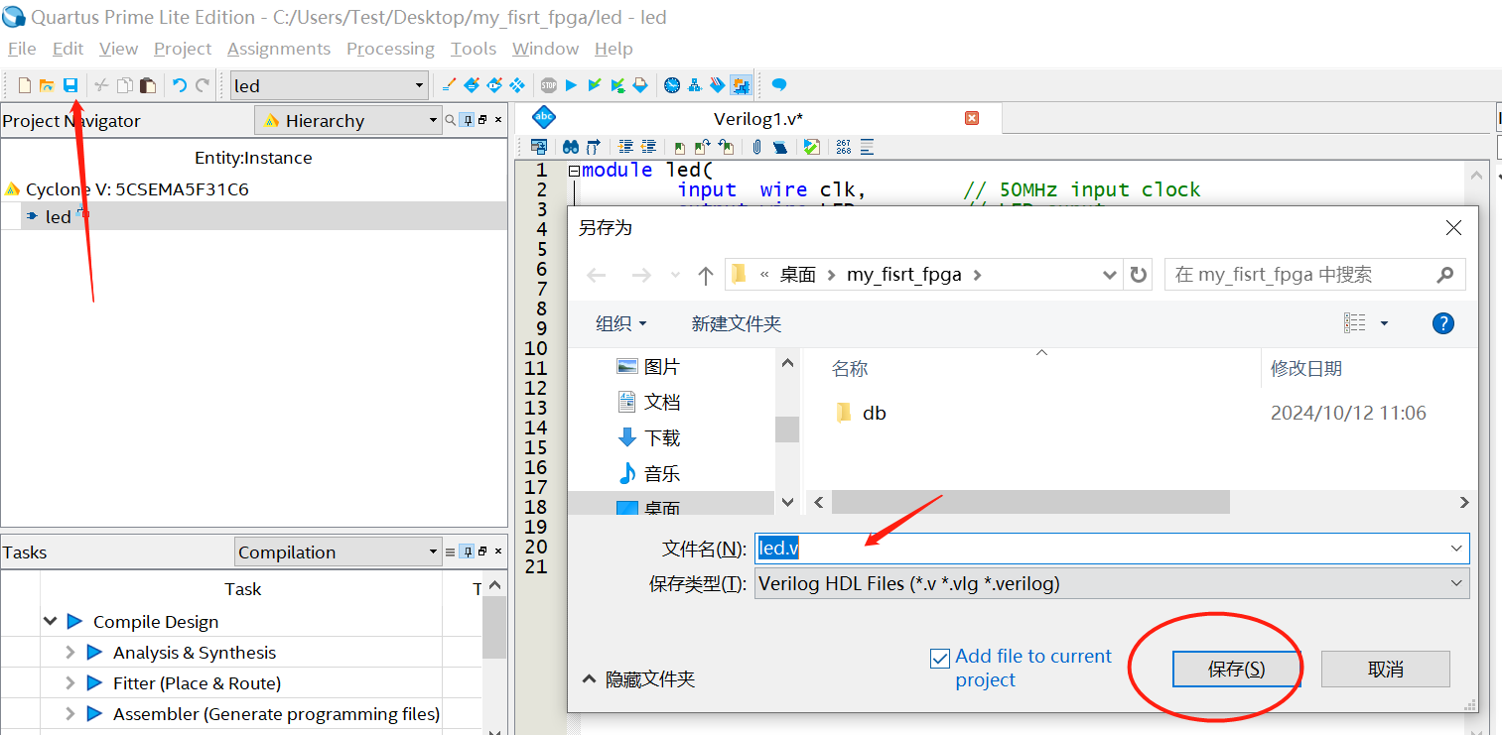Image resolution: width=1502 pixels, height=735 pixels.
Task: Collapse the Compile Design task tree
Action: click(50, 622)
